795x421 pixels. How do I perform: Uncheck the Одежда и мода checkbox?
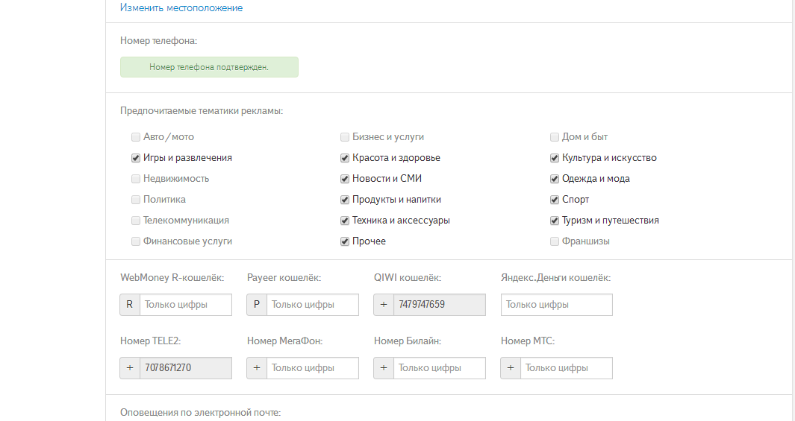click(555, 179)
